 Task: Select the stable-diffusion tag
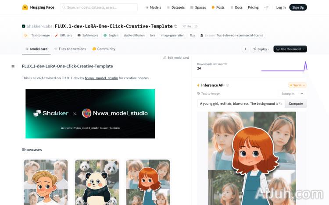[x=134, y=35]
